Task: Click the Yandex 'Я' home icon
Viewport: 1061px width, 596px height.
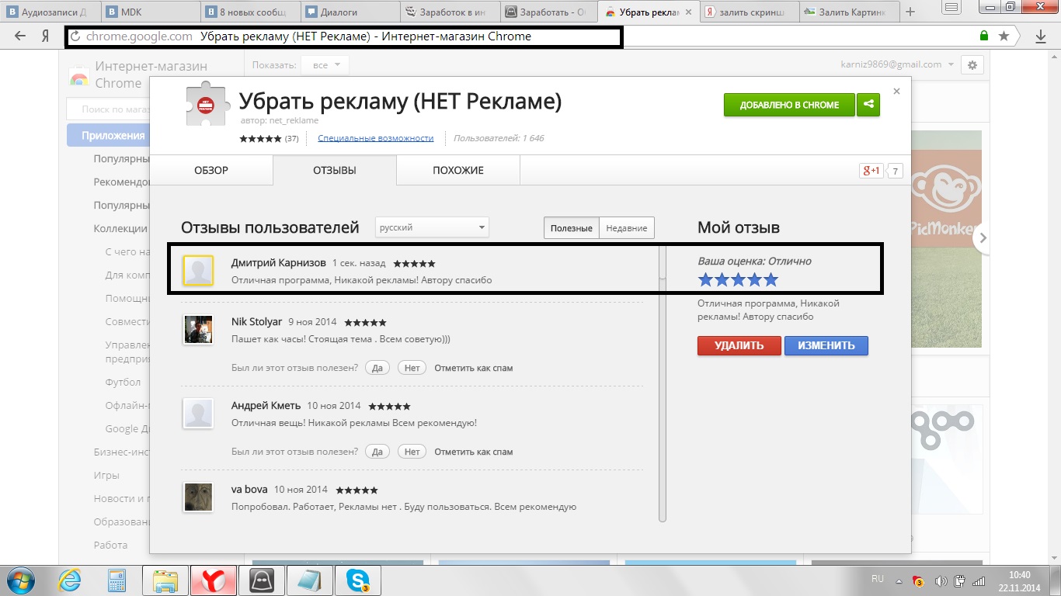Action: tap(46, 36)
